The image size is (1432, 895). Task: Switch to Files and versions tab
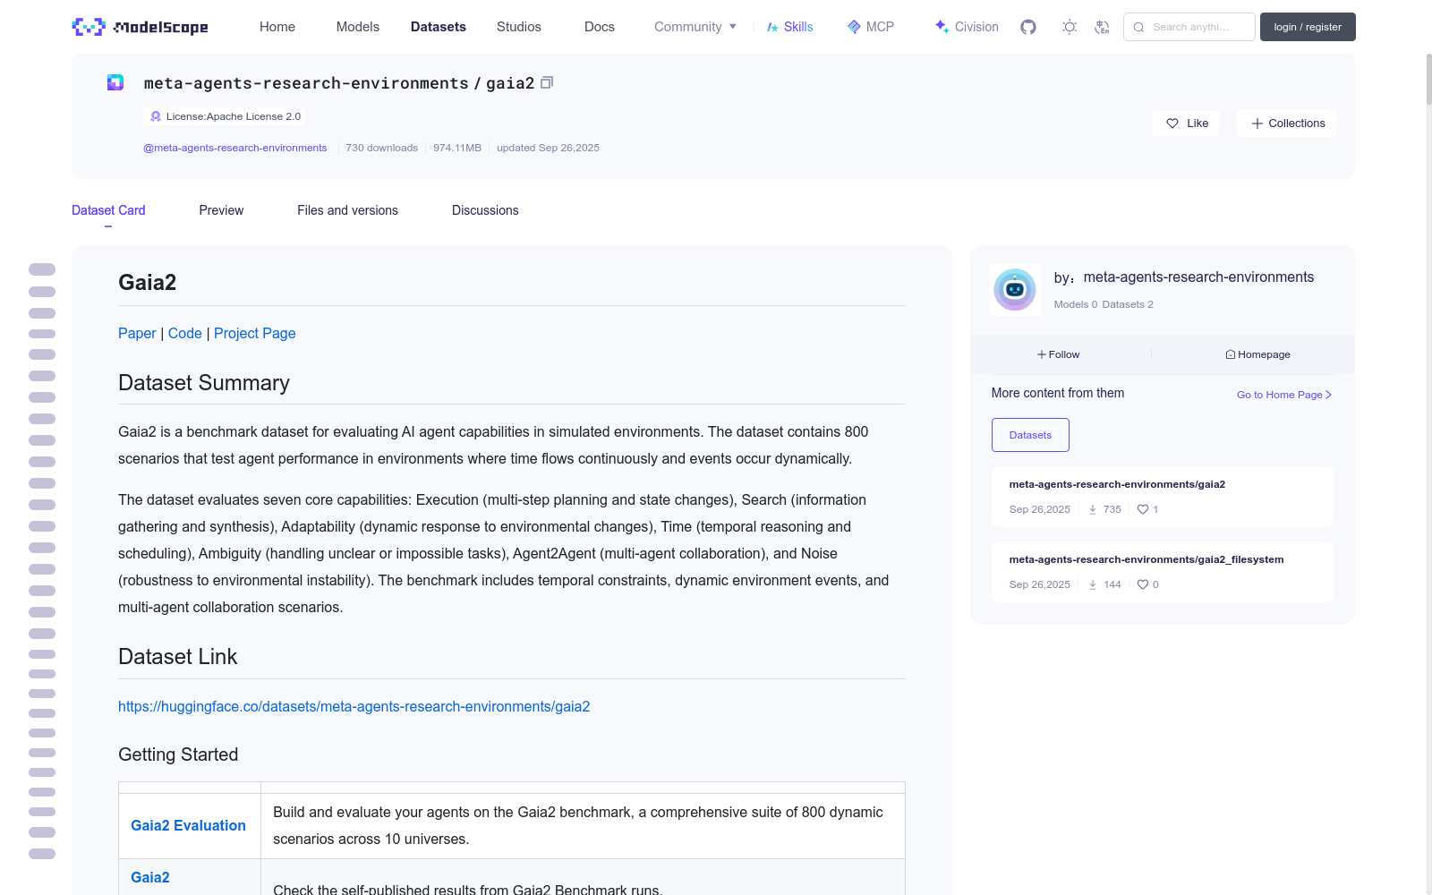347,210
